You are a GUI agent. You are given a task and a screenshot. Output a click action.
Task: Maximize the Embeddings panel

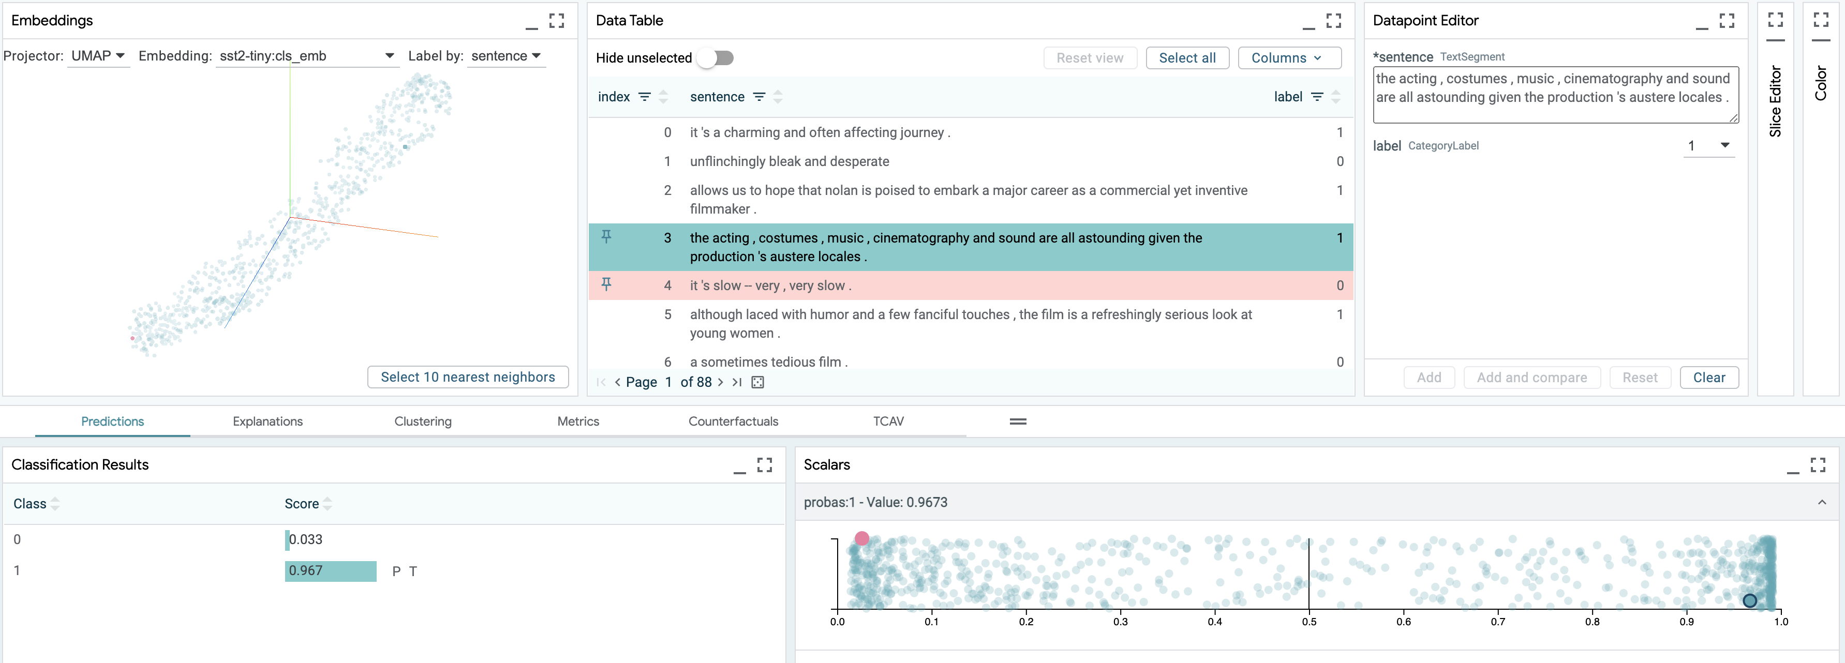pyautogui.click(x=557, y=21)
